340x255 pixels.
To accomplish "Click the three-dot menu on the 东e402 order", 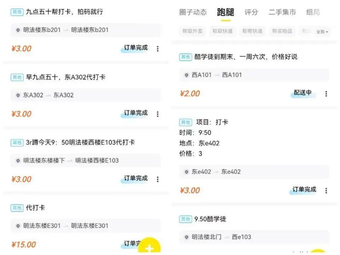I will click(x=326, y=191).
